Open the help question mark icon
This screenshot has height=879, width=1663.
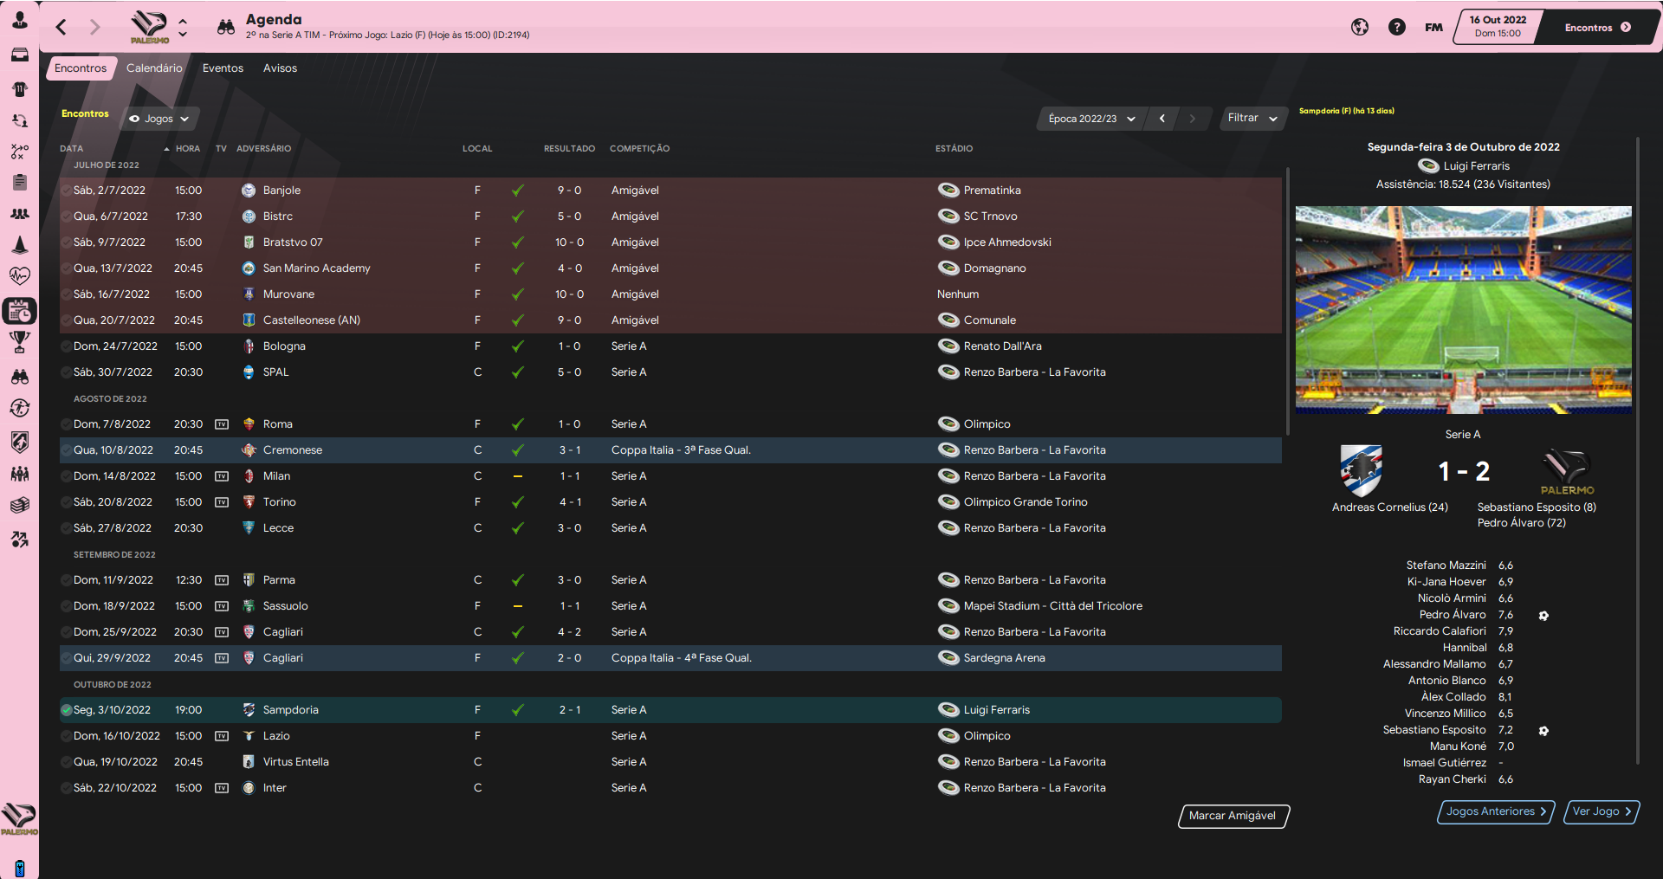point(1396,27)
